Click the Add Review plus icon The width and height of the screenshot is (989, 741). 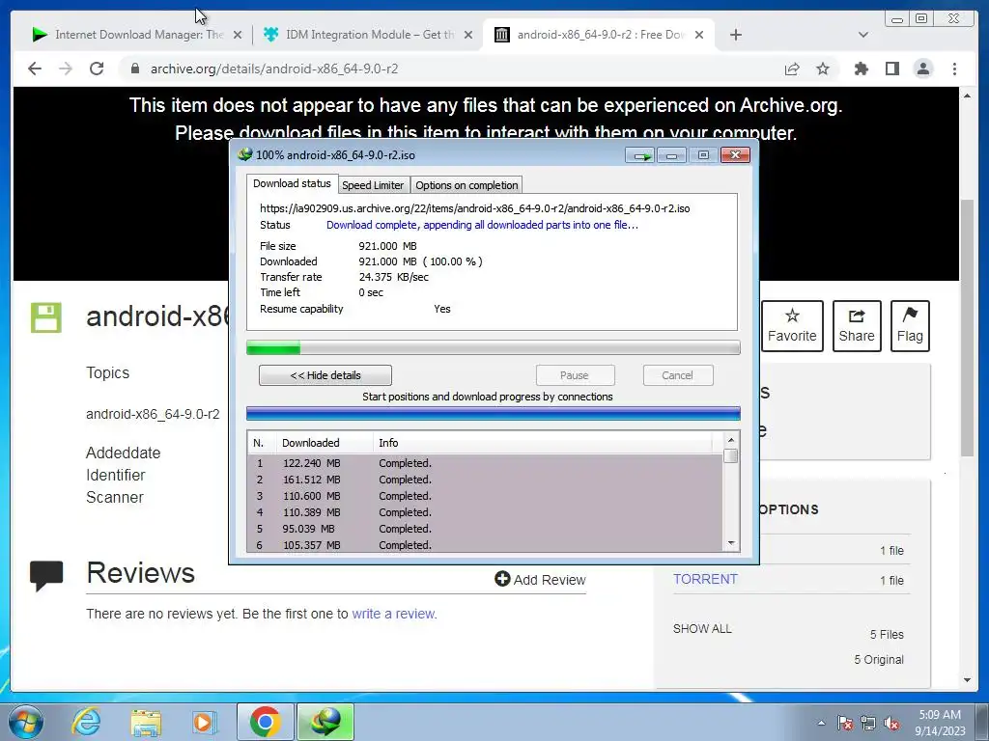[502, 579]
